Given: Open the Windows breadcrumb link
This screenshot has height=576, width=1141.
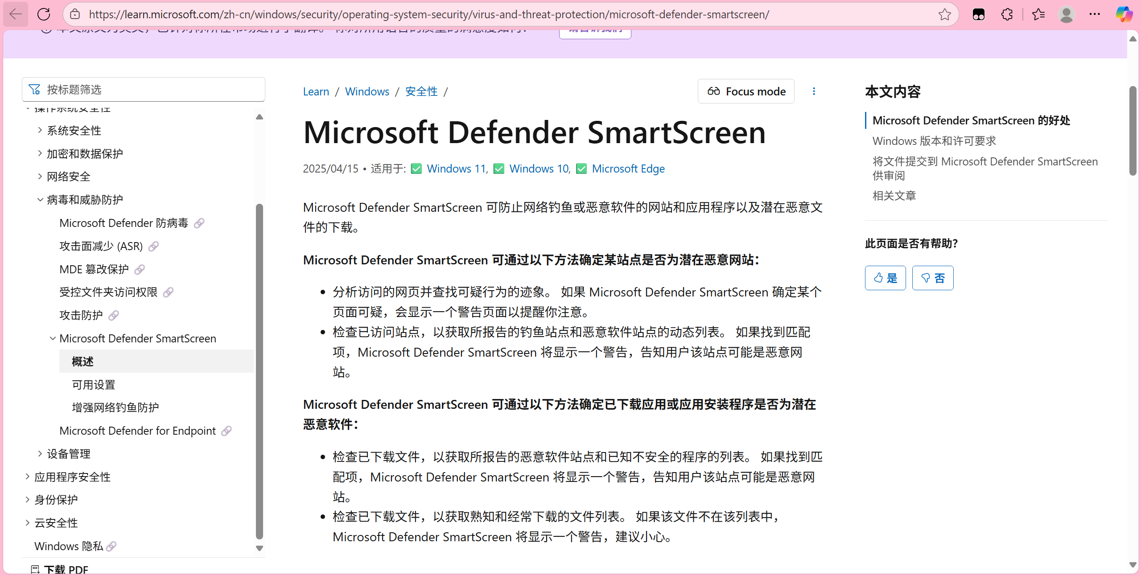Looking at the screenshot, I should [367, 91].
